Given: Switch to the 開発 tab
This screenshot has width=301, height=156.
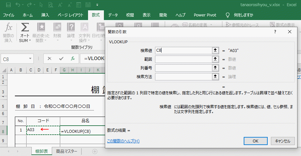Looking at the screenshot, I should point(163,15).
